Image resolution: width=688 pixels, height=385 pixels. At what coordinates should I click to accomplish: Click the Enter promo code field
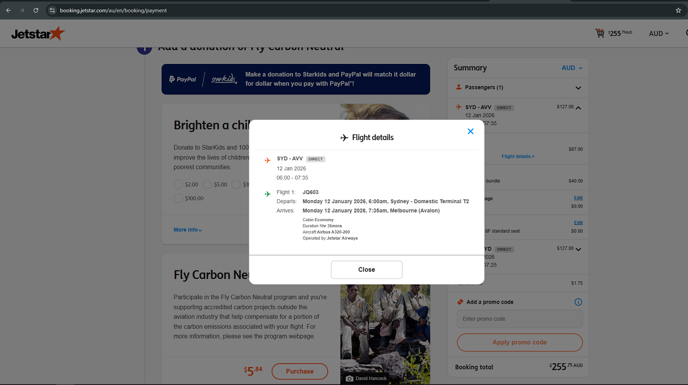(x=519, y=319)
